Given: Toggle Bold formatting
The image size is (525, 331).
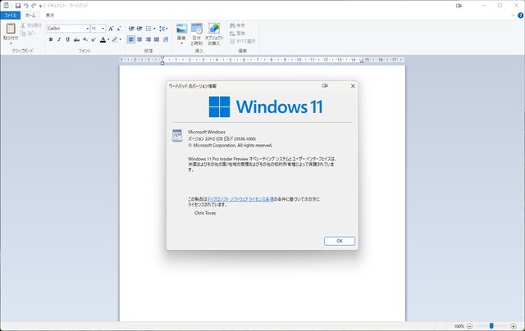Looking at the screenshot, I should click(50, 39).
